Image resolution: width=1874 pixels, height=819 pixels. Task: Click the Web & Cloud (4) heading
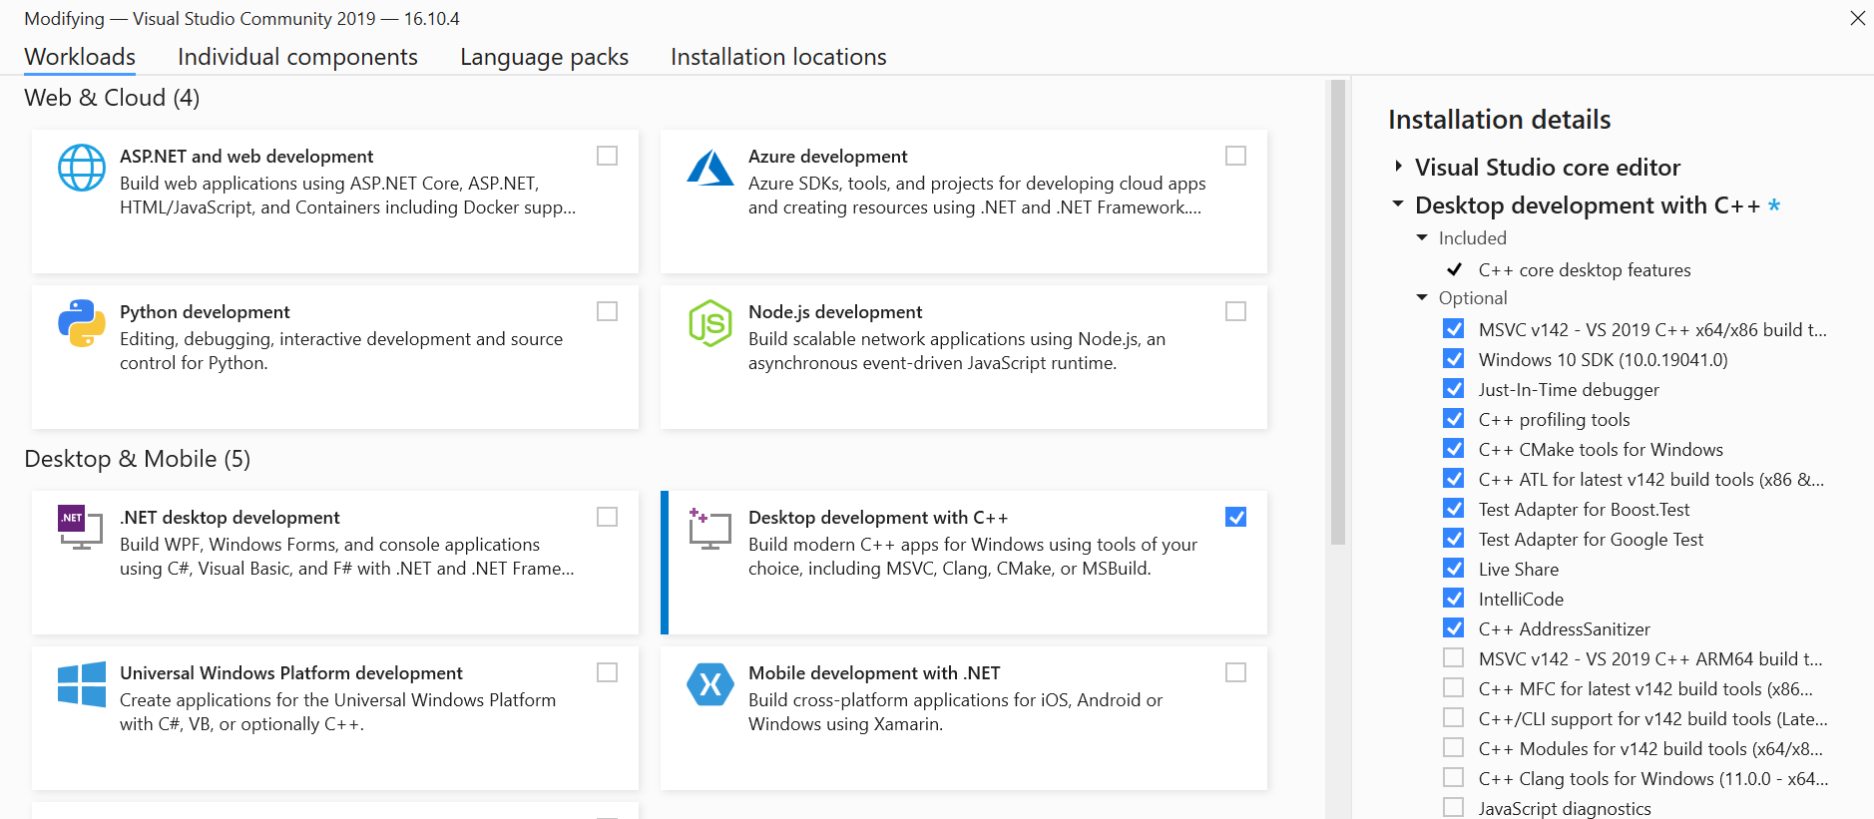click(x=112, y=98)
